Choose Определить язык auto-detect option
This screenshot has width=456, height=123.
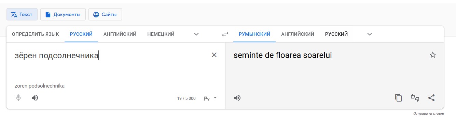coord(36,34)
